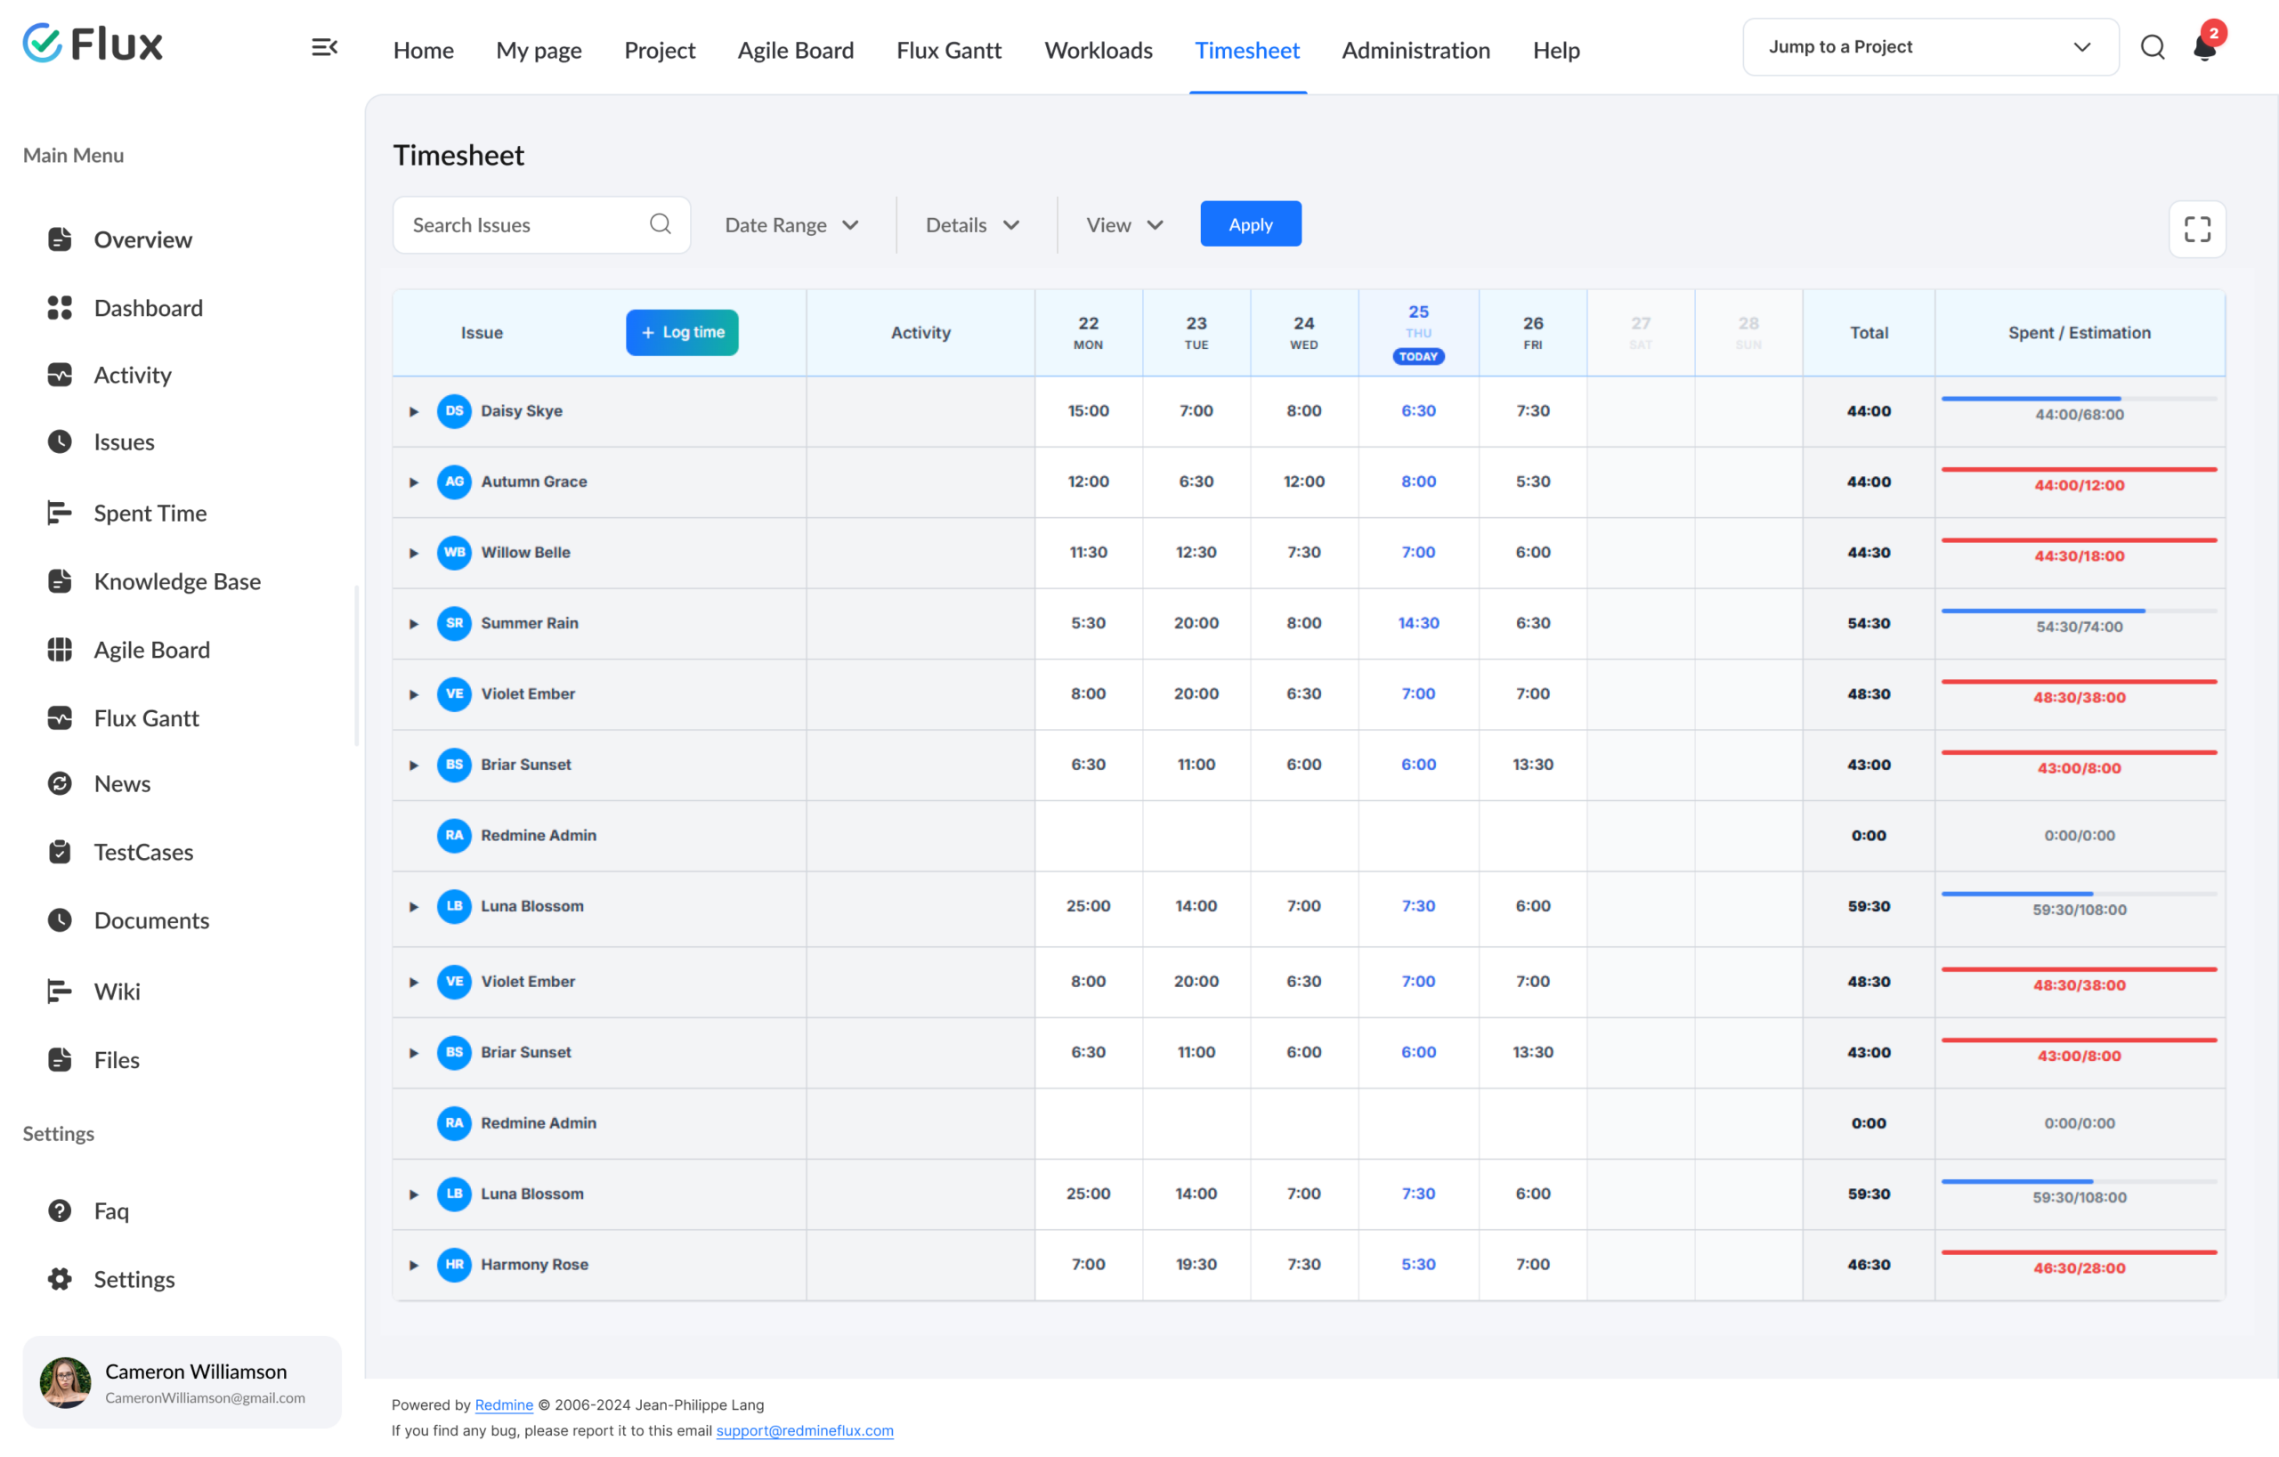The height and width of the screenshot is (1457, 2279).
Task: Open Faq in sidebar
Action: [110, 1211]
